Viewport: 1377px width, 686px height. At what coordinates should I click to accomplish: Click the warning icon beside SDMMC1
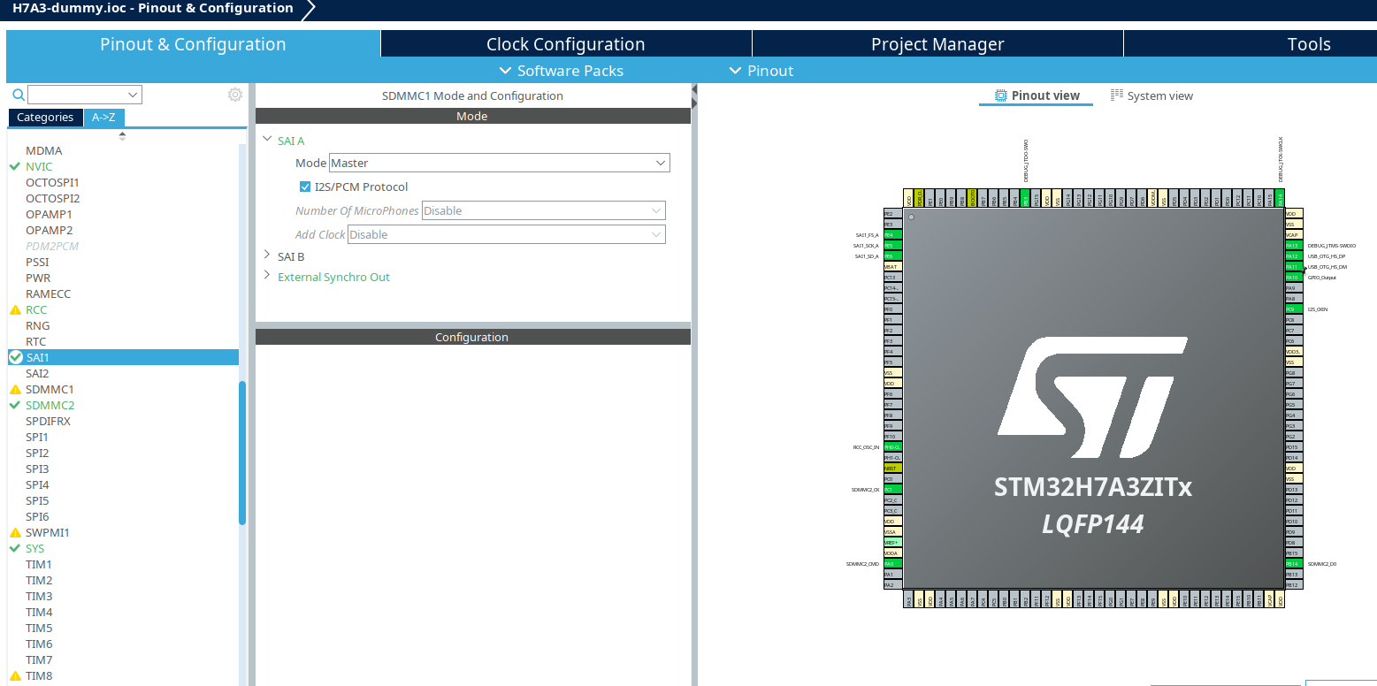pos(14,389)
